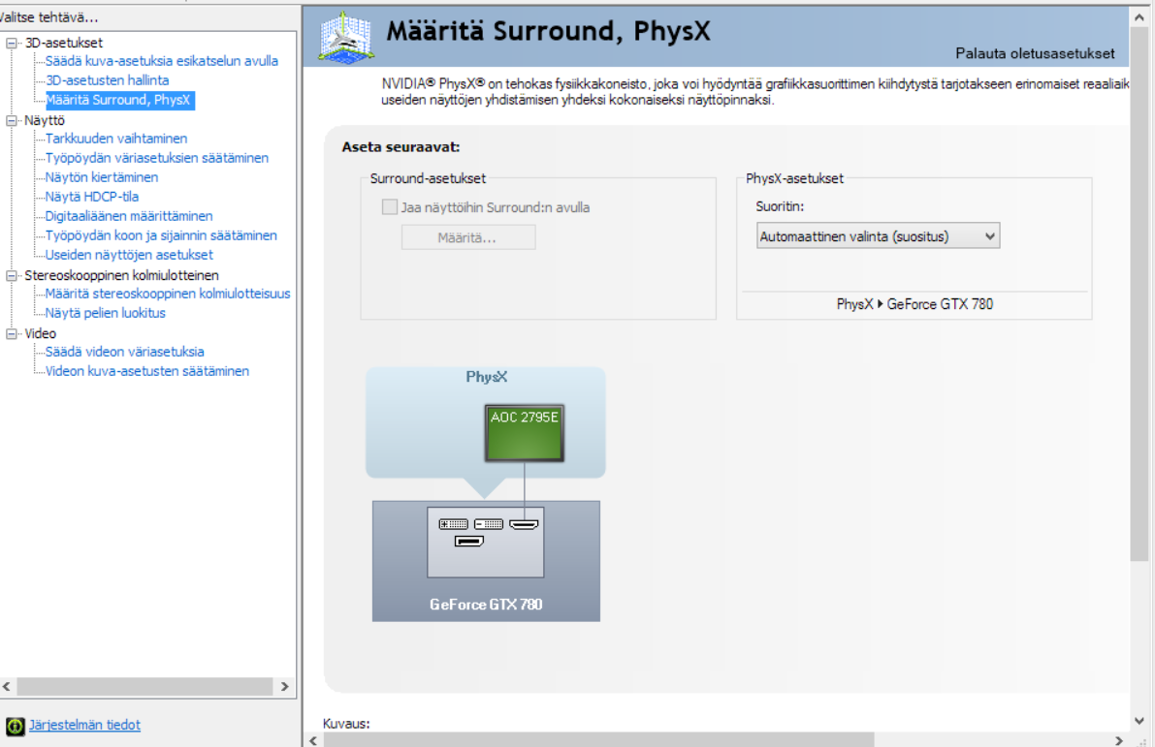Image resolution: width=1155 pixels, height=747 pixels.
Task: Click right arrow of task pane scrollbar
Action: click(284, 687)
